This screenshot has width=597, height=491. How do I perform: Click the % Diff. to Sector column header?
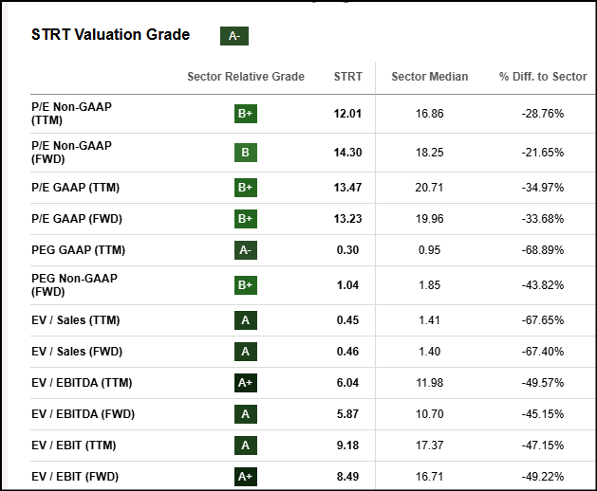(542, 77)
